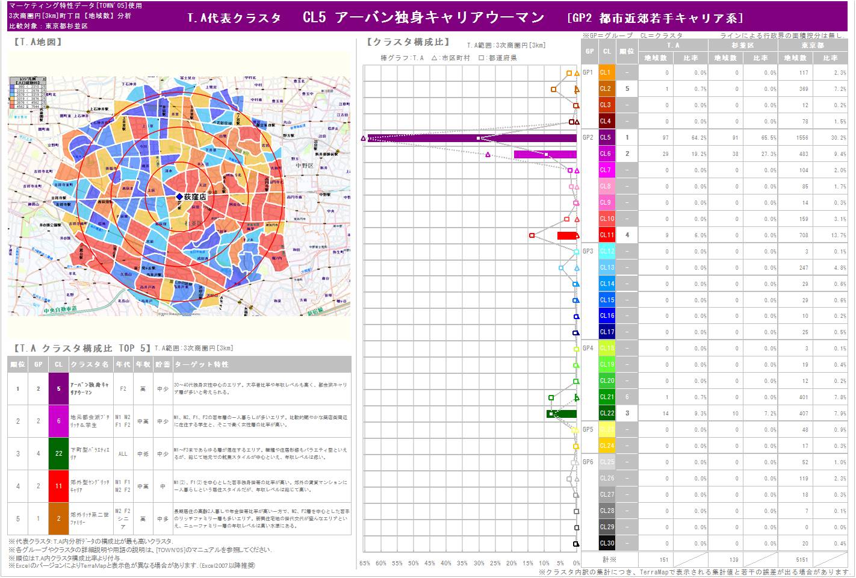Screen dimensions: 856x578
Task: Click the CL27 gray cluster cell
Action: click(x=607, y=494)
